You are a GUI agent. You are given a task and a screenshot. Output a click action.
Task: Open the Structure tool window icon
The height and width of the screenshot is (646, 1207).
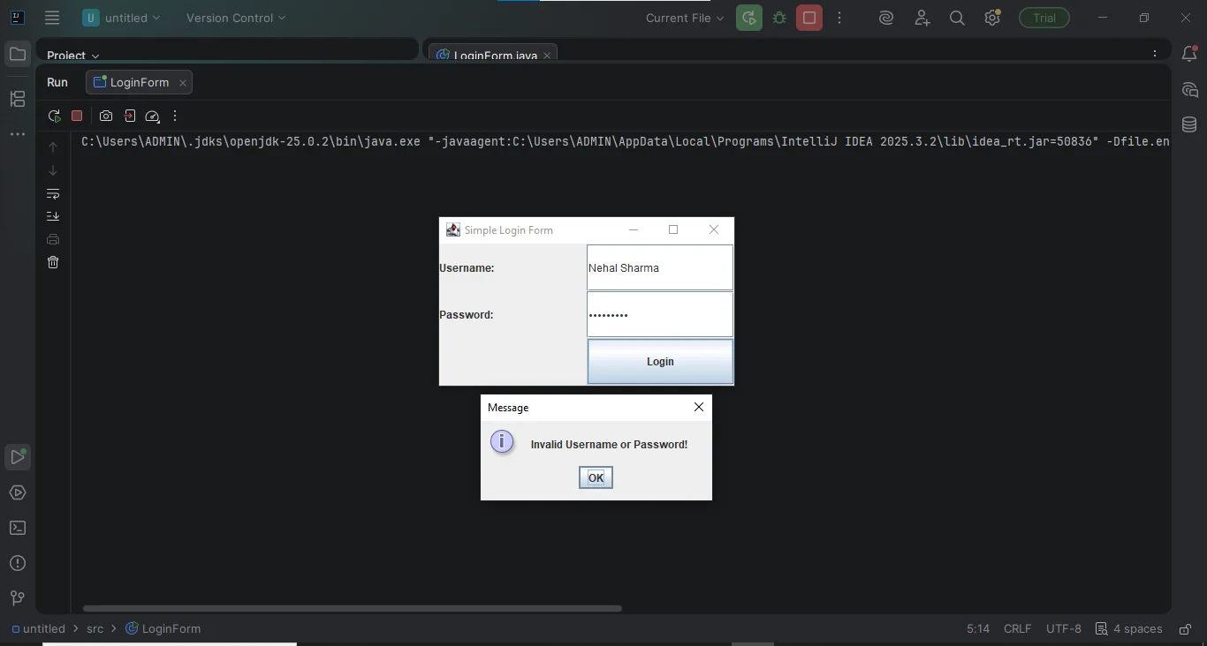click(18, 99)
